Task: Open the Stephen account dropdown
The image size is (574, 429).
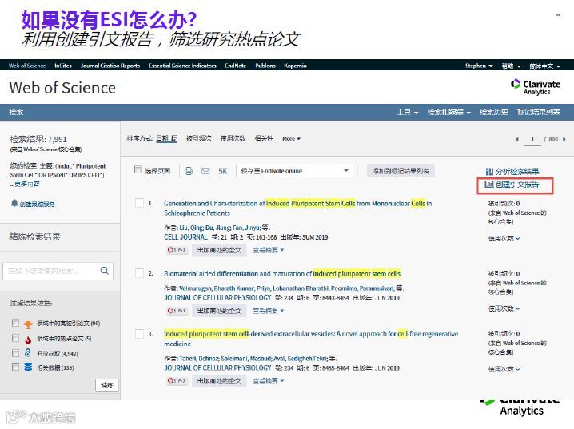Action: click(x=479, y=66)
